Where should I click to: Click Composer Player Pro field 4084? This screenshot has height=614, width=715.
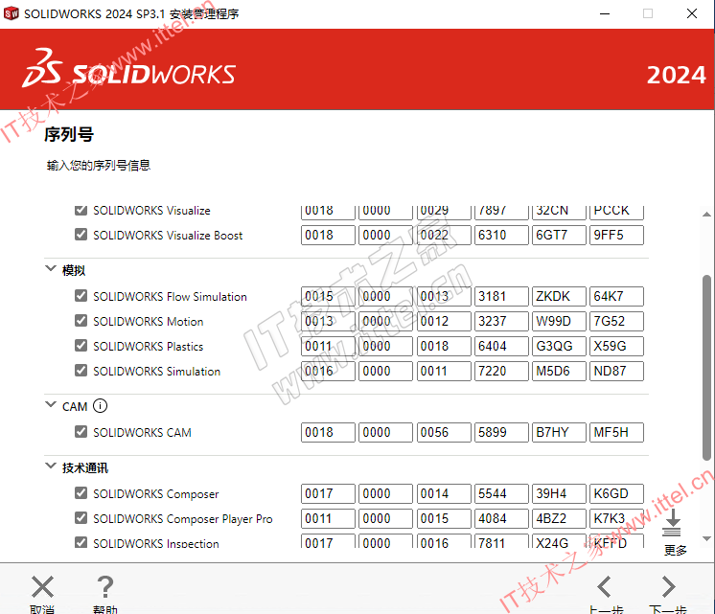pos(501,519)
